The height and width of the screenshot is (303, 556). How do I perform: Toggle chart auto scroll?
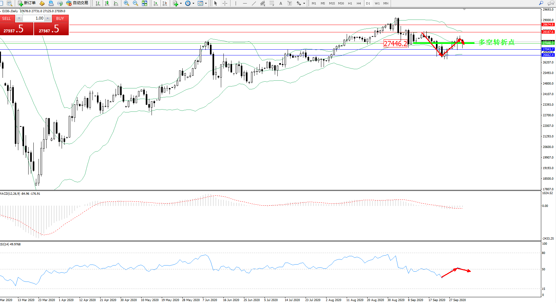click(x=156, y=3)
